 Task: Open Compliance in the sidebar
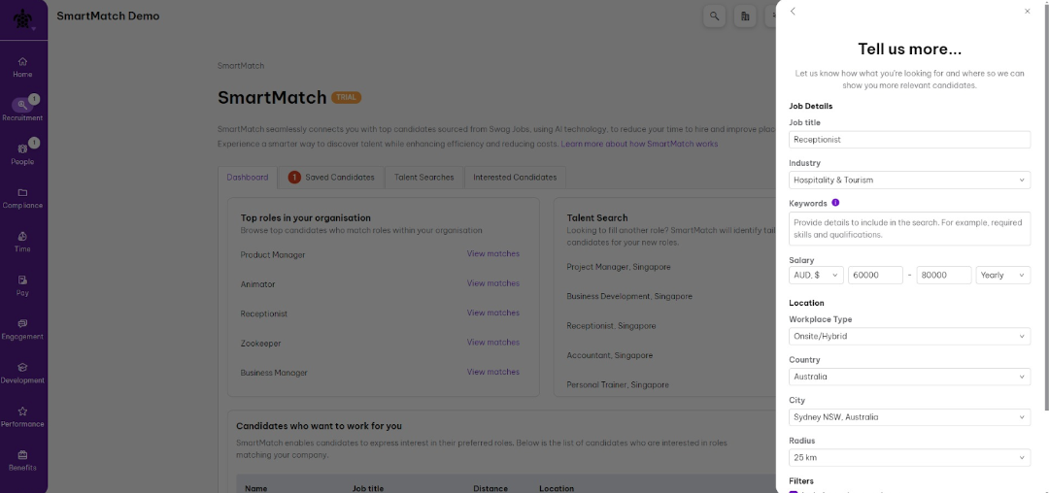22,198
